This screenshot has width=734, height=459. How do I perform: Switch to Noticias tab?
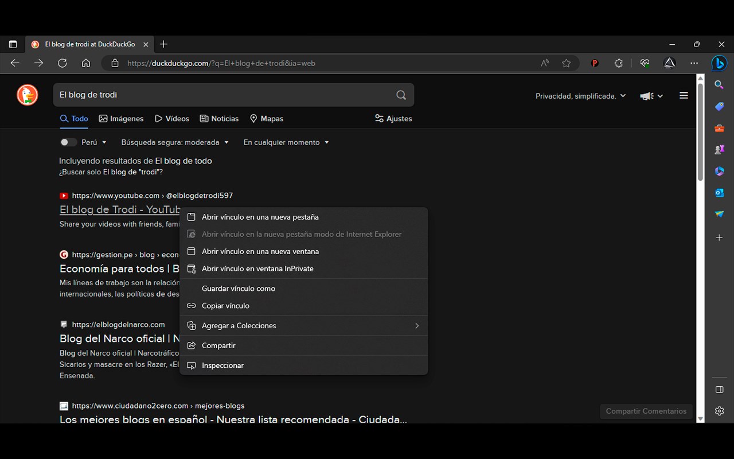[219, 119]
